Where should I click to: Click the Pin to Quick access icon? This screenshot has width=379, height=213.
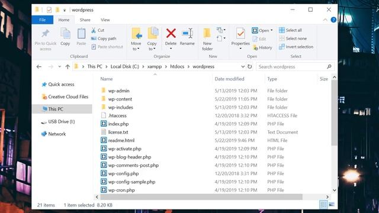click(46, 33)
